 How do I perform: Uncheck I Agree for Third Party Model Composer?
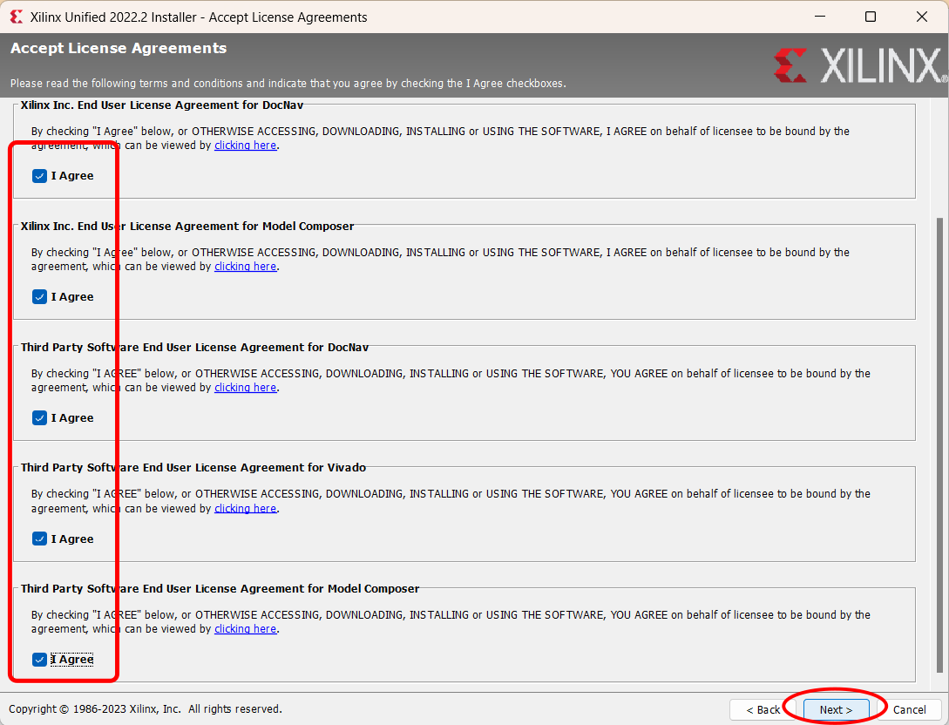pyautogui.click(x=39, y=659)
